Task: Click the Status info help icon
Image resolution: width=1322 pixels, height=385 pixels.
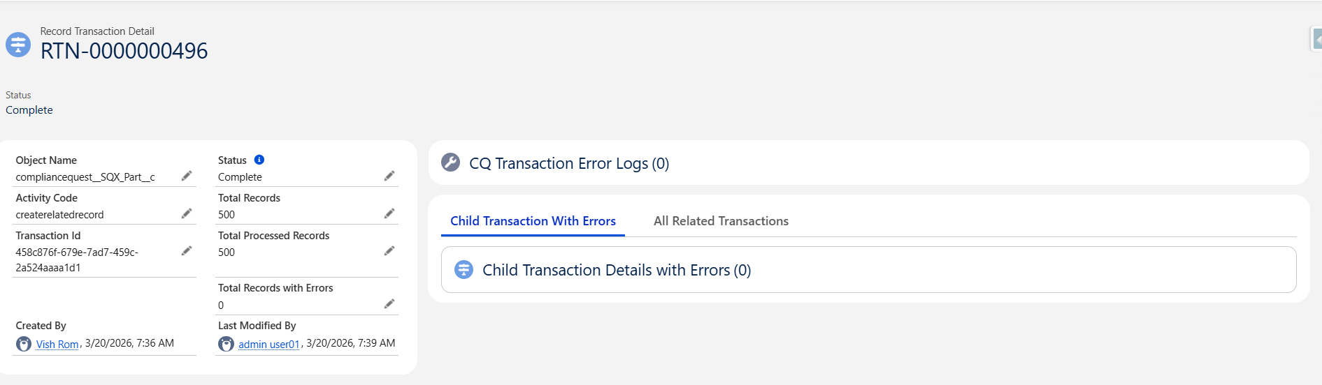Action: tap(259, 160)
